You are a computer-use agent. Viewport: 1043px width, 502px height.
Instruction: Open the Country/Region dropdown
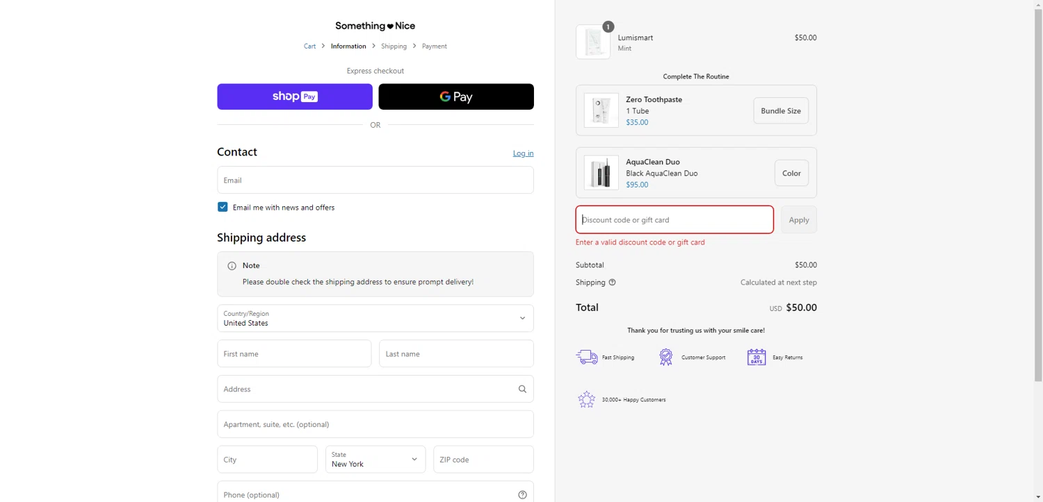pyautogui.click(x=375, y=318)
